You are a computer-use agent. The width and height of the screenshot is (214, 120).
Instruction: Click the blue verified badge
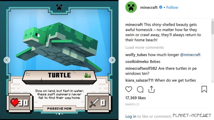(x=160, y=7)
